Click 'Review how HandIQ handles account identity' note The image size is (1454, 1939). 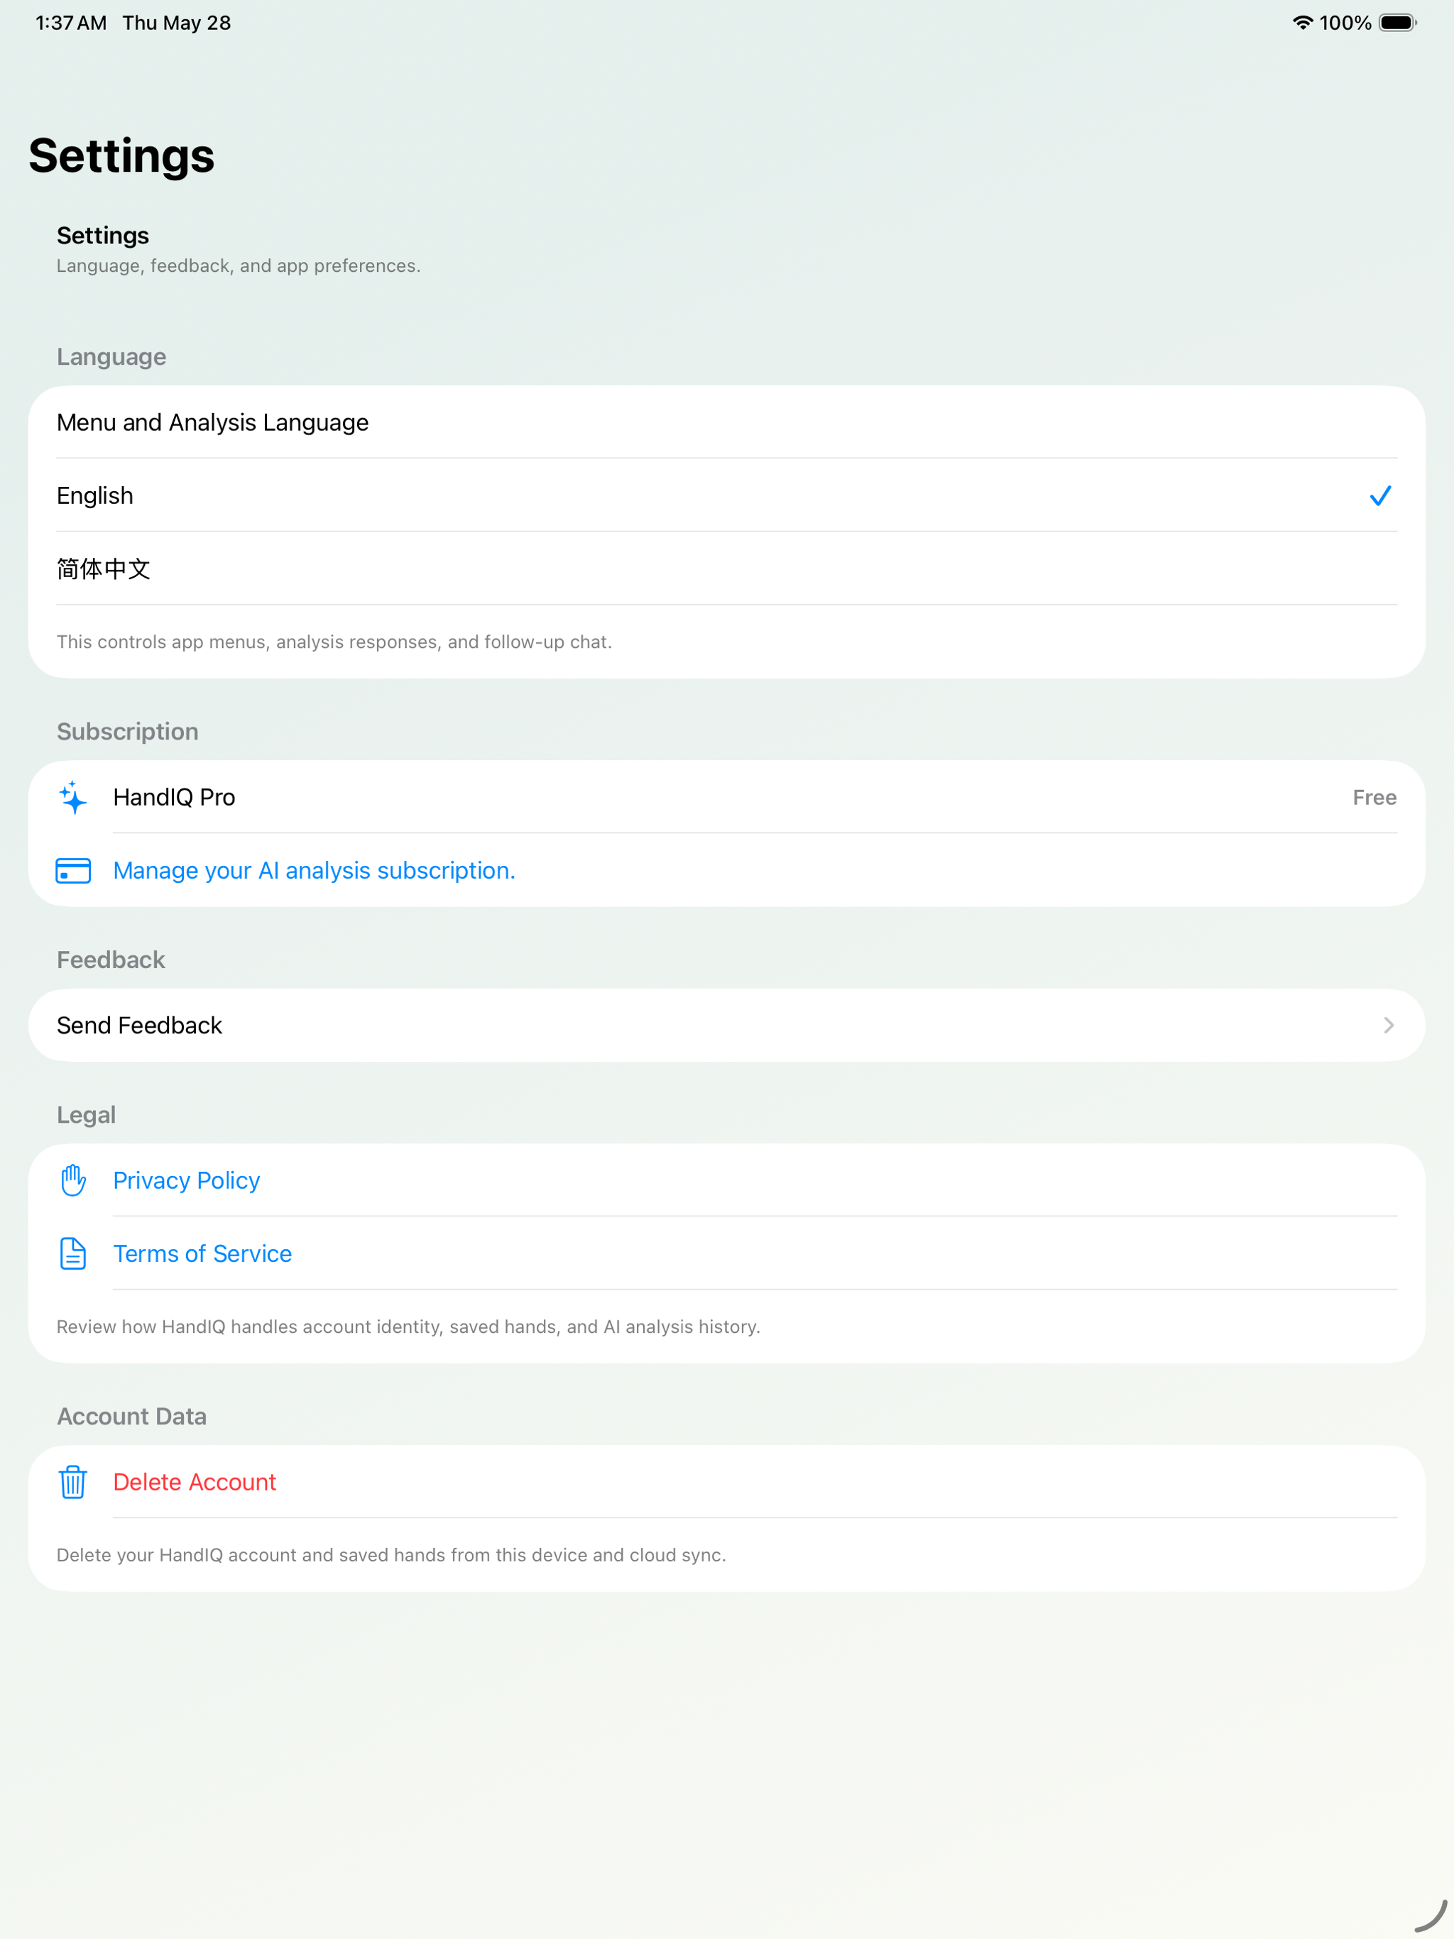409,1326
